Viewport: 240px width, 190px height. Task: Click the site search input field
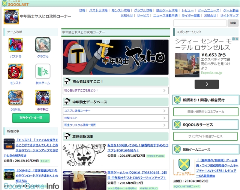(200, 23)
